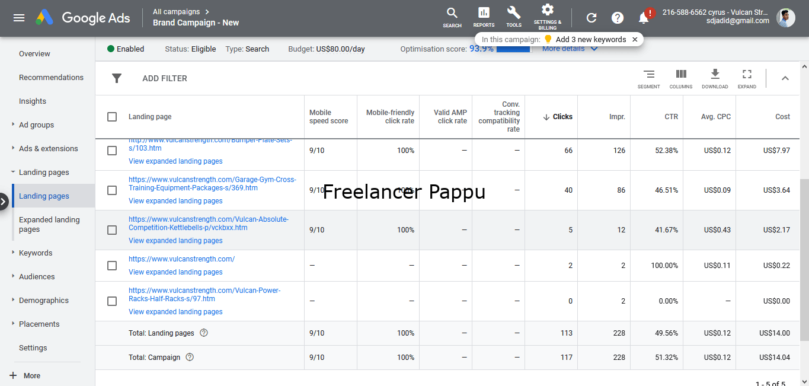Download the landing pages report
Viewport: 809px width, 386px height.
coord(715,79)
